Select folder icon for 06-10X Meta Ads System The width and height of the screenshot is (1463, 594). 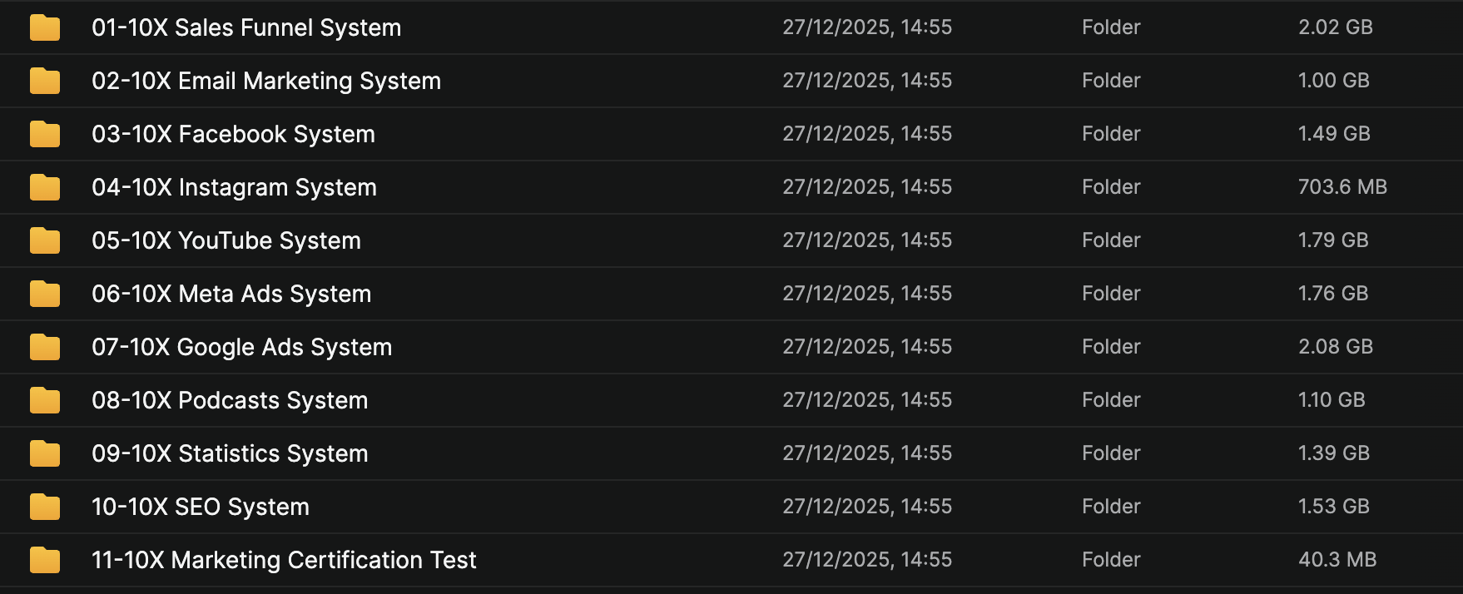(x=45, y=294)
